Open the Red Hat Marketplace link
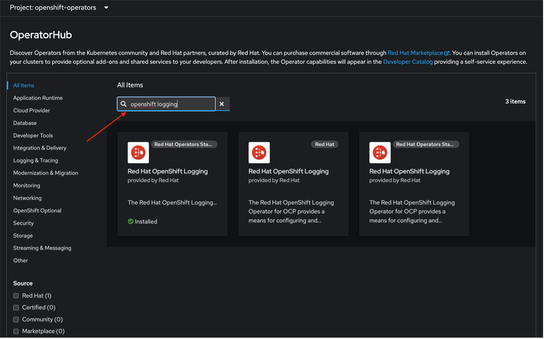This screenshot has height=339, width=545. coord(415,53)
